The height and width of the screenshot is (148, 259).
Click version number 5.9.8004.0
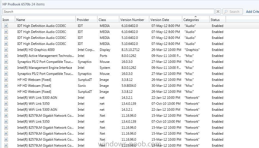point(129,85)
